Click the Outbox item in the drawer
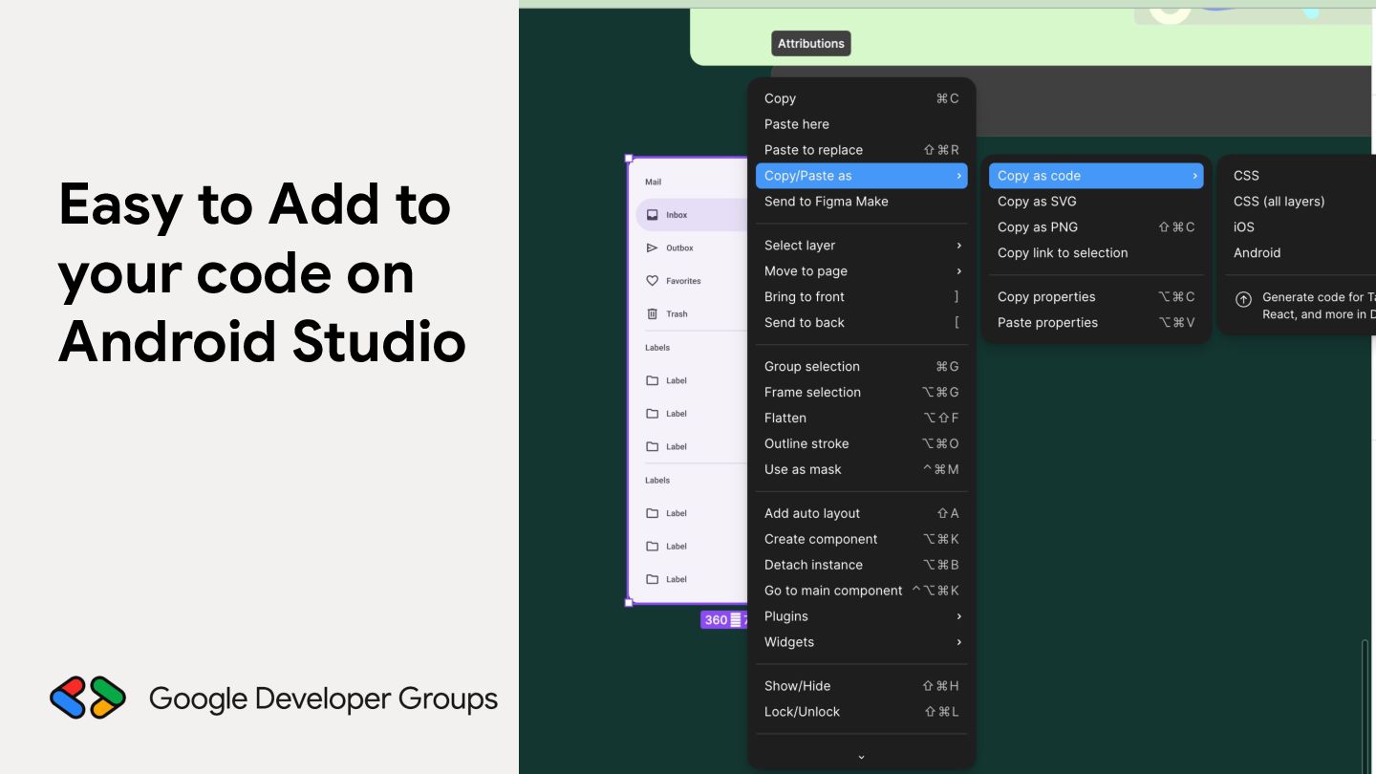Viewport: 1376px width, 774px height. (x=692, y=247)
